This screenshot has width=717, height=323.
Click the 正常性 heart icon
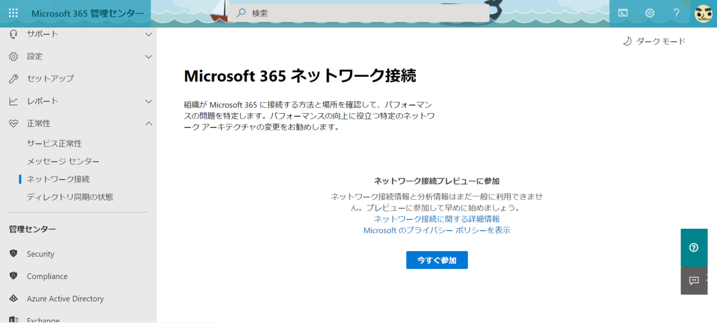coord(13,123)
